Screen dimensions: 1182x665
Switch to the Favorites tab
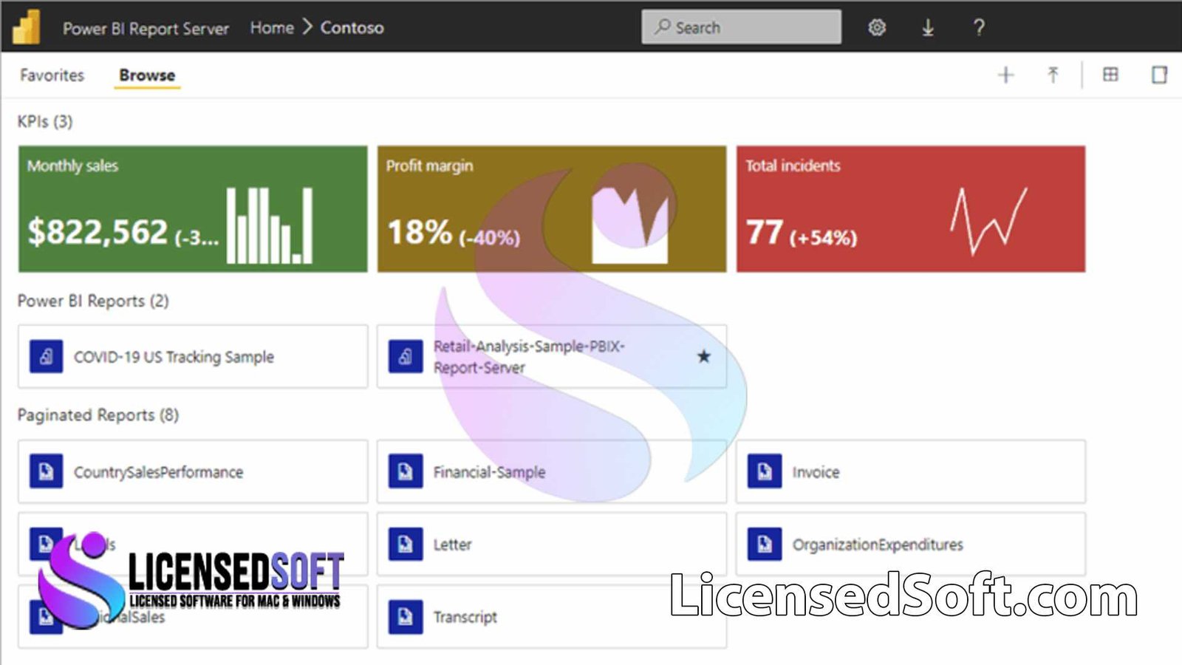point(52,75)
